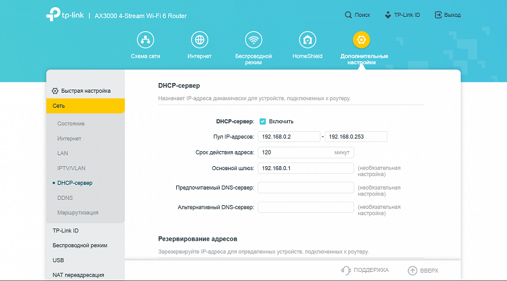Click the Предпочитаемый DNS-сервер field
Screen dimensions: 507x281
click(x=305, y=188)
